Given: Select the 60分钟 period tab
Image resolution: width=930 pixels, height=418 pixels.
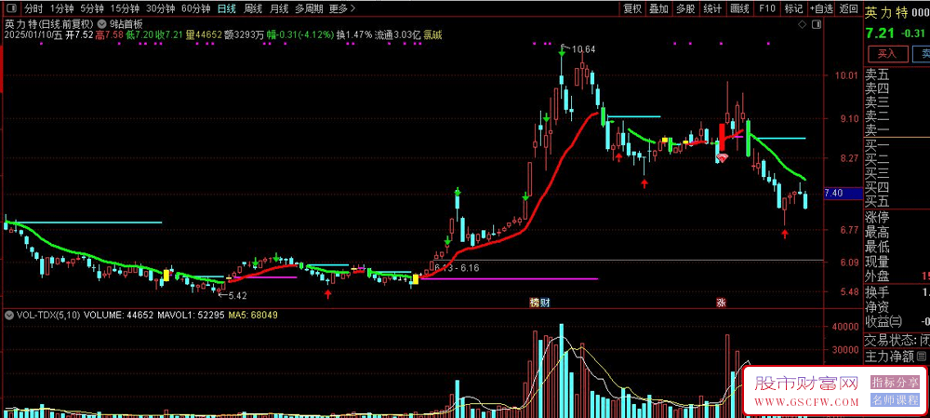Looking at the screenshot, I should point(195,9).
